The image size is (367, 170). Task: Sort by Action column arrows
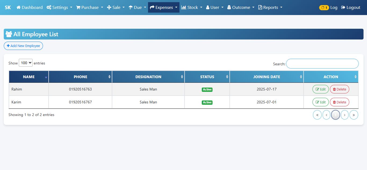pyautogui.click(x=356, y=77)
